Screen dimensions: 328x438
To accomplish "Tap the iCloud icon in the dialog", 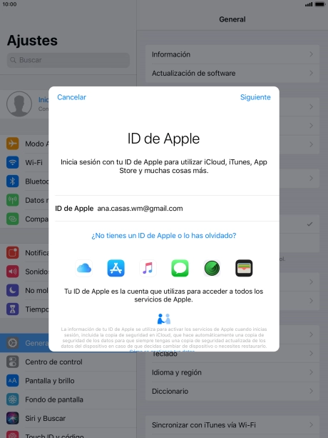I will (x=84, y=268).
